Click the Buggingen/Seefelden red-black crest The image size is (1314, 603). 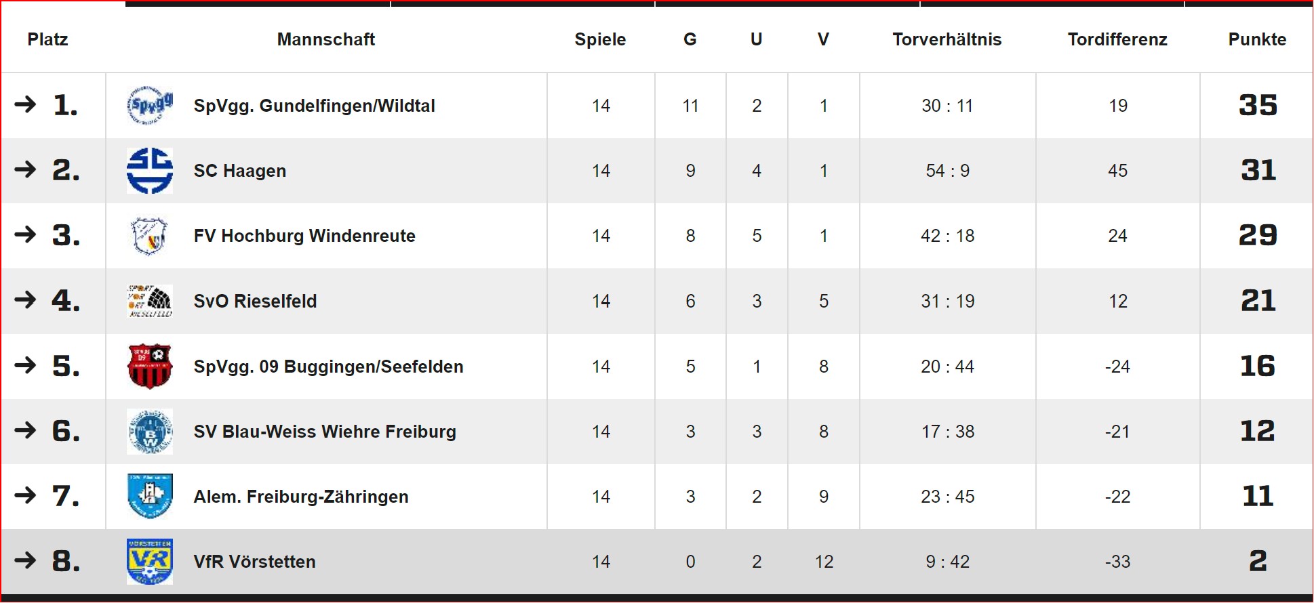pyautogui.click(x=150, y=367)
